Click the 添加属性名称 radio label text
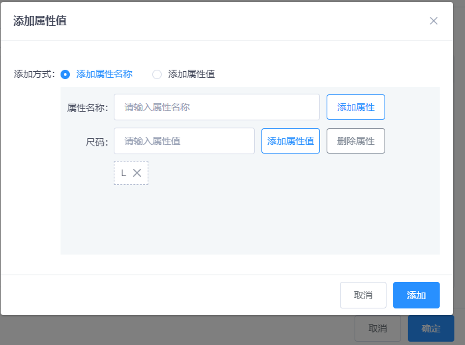 [x=104, y=74]
